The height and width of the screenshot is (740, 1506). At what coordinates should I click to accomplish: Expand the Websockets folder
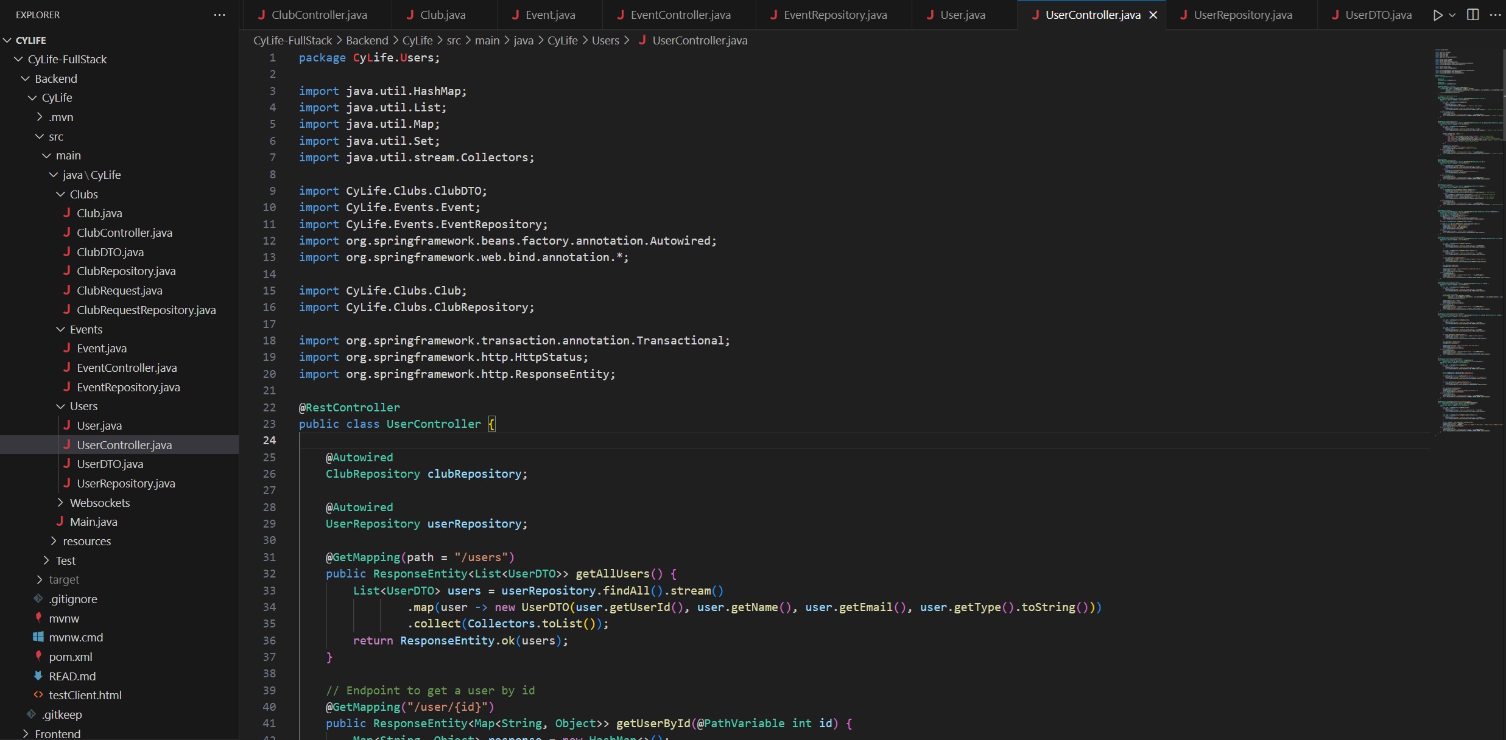(99, 503)
